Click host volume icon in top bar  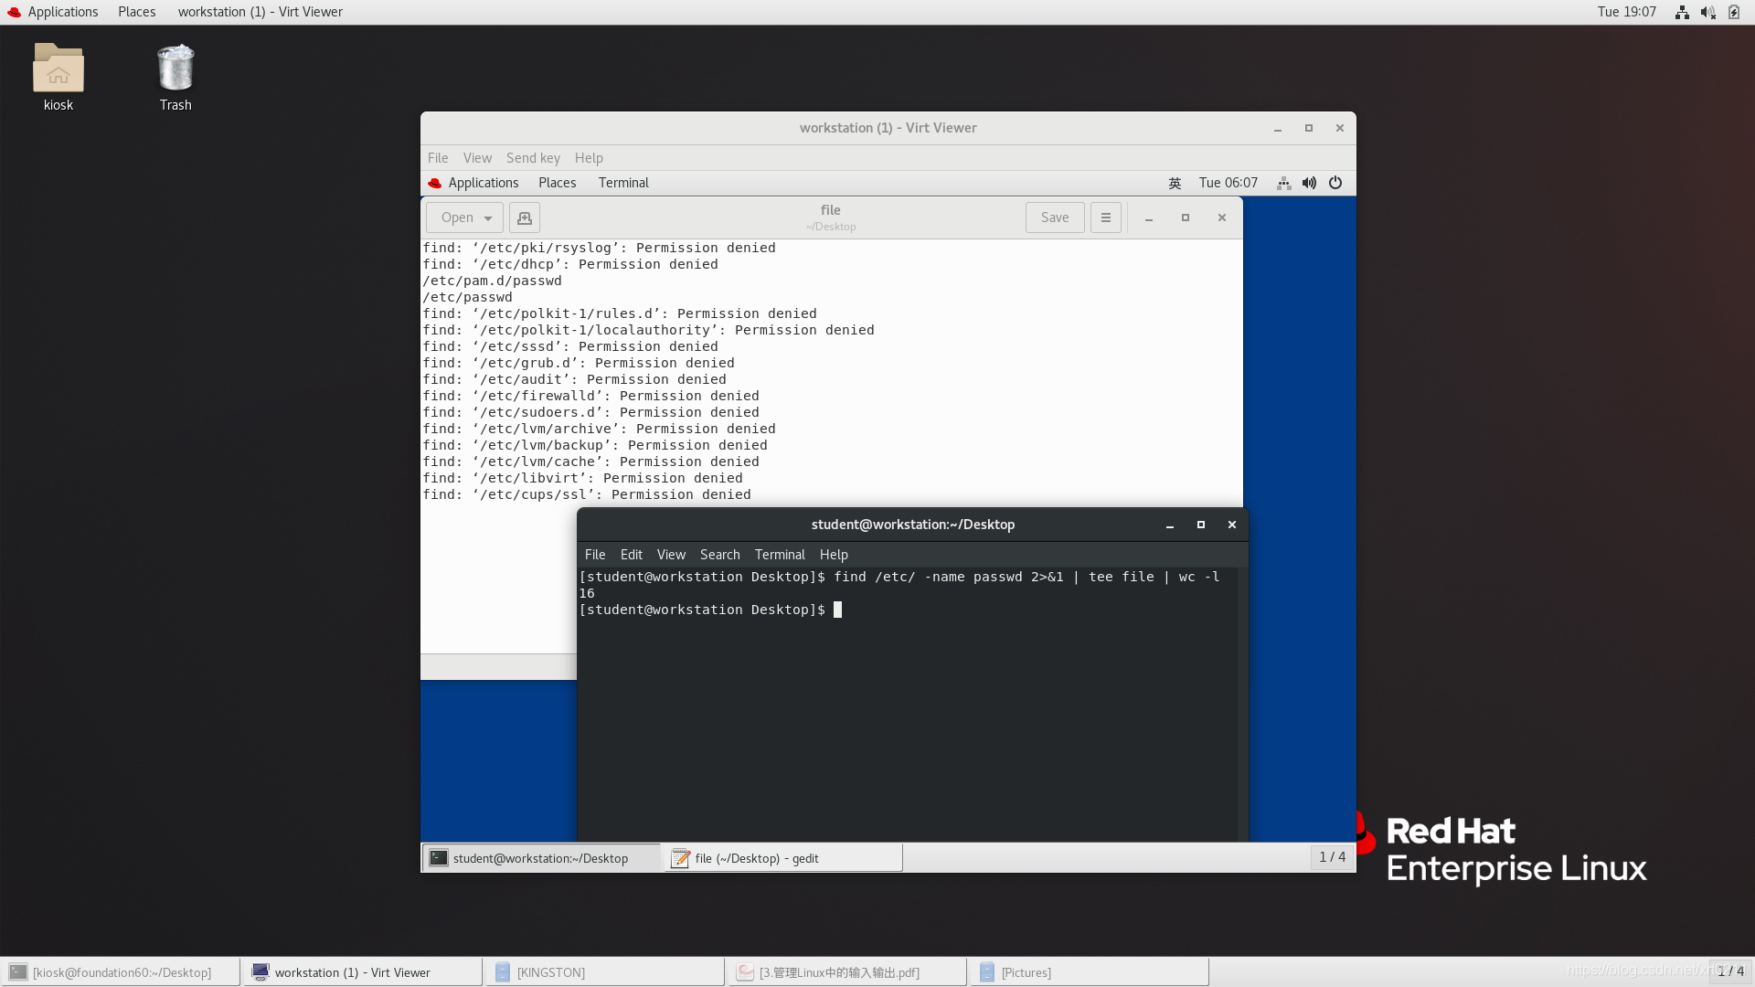coord(1707,12)
